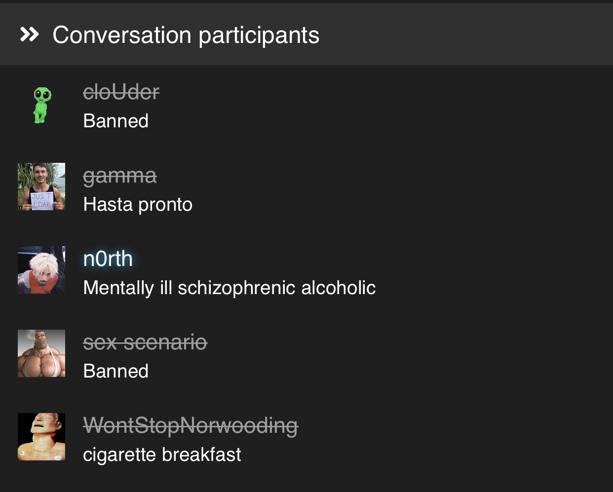Visit the crossed-out sex scenario username
The image size is (613, 492).
[x=145, y=342]
